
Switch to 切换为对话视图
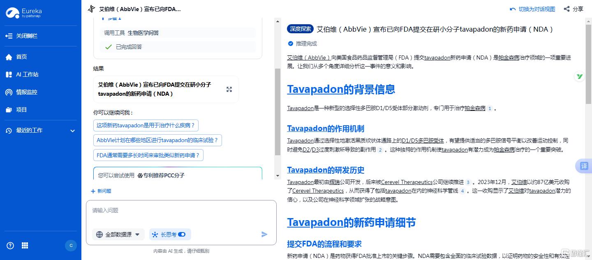click(x=532, y=9)
